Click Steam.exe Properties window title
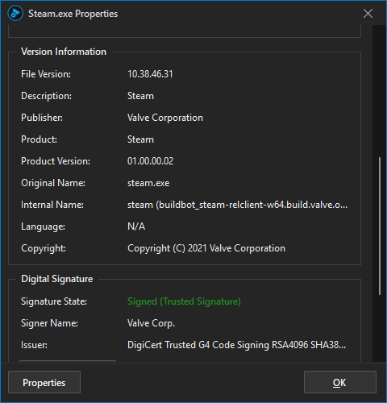The width and height of the screenshot is (387, 403). [x=73, y=14]
